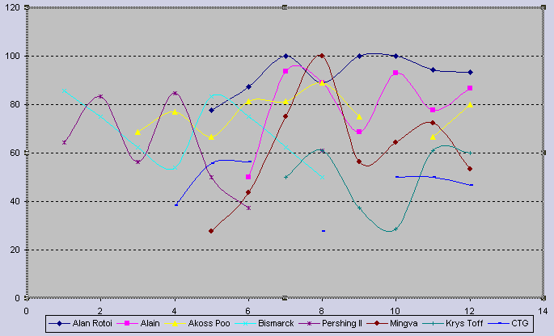The width and height of the screenshot is (554, 336).
Task: Click the Alan Rotoi legend marker
Action: [61, 325]
